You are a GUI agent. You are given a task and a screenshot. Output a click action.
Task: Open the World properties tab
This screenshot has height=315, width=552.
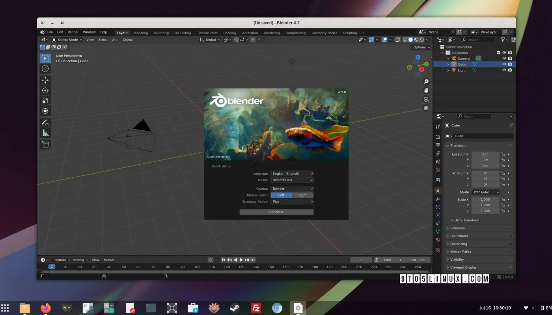[438, 170]
